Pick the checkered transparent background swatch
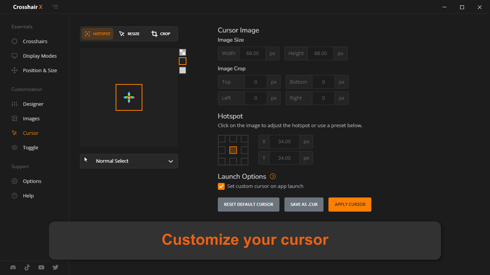 point(183,52)
